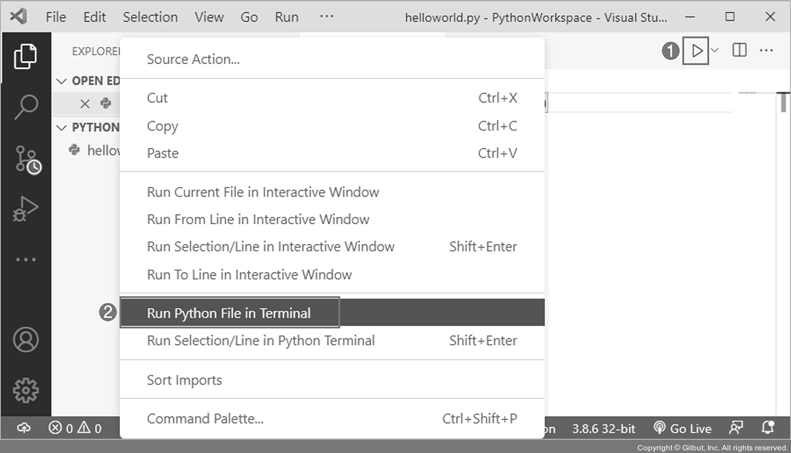Click the notifications bell in status bar

click(768, 428)
